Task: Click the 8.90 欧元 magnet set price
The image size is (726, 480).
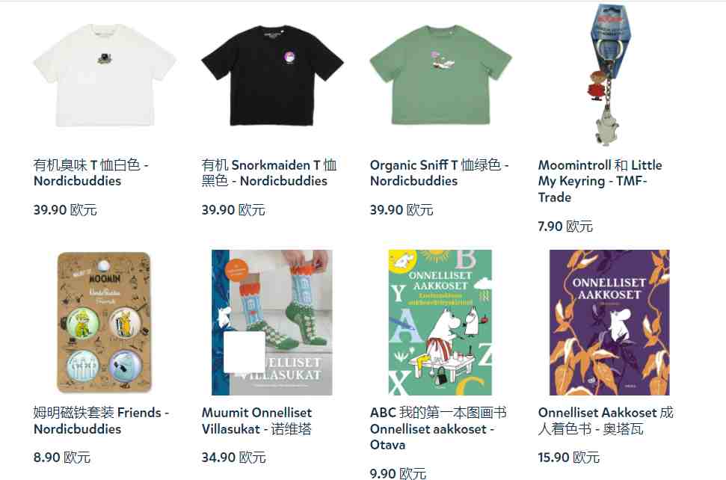Action: pos(61,458)
